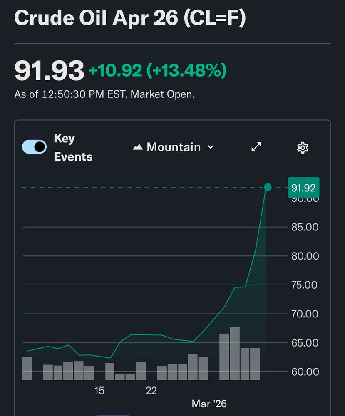Click the 85.00 price axis label
Viewport: 345px width, 416px height.
pyautogui.click(x=305, y=227)
